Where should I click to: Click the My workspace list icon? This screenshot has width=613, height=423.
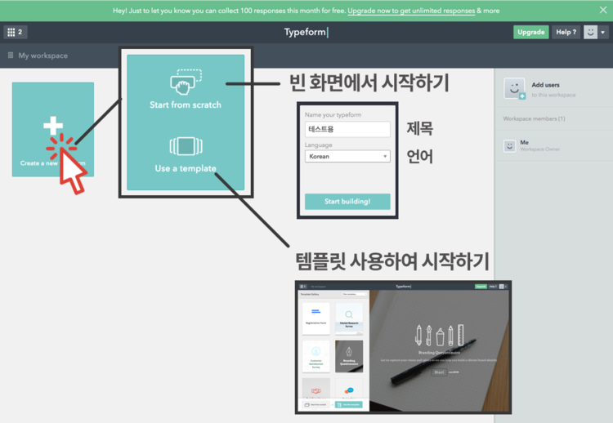click(11, 55)
